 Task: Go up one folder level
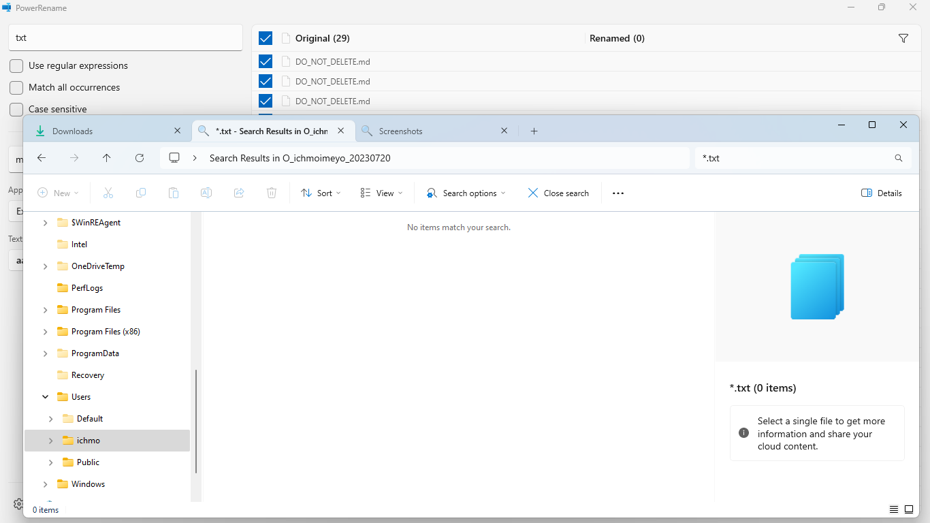107,158
